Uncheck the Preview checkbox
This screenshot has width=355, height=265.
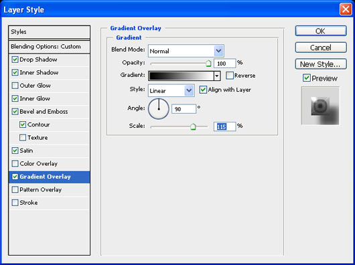point(307,78)
